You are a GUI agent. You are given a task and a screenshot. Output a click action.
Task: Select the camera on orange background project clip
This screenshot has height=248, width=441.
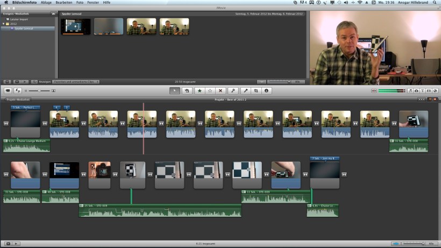coord(99,175)
